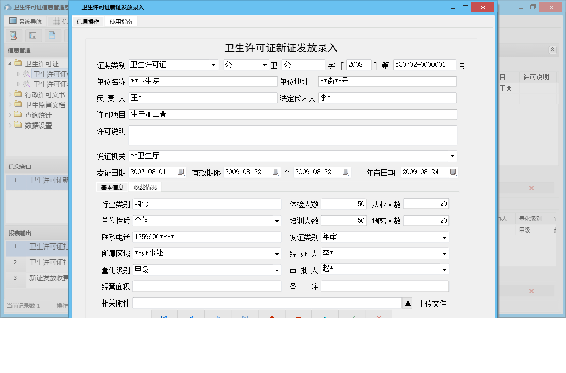
Task: Open the calendar picker next to 发证日期
Action: point(181,172)
